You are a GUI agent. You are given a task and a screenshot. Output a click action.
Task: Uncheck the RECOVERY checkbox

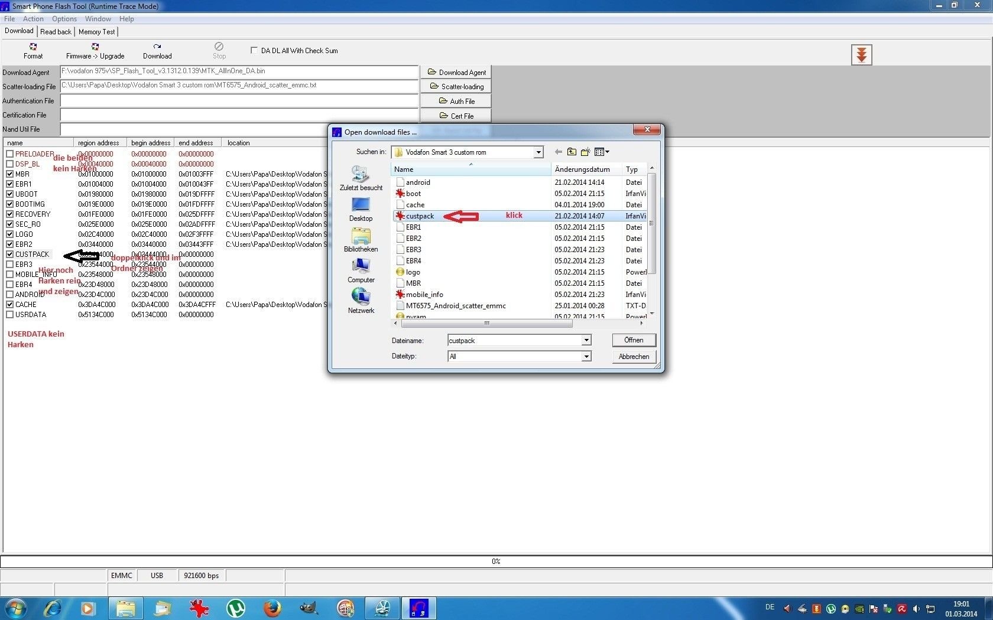[9, 214]
